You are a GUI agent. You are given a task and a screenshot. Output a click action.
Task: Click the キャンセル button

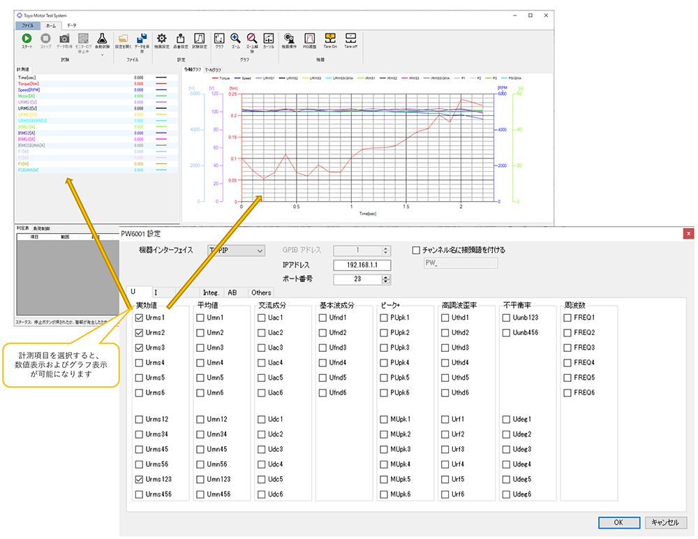pos(665,522)
